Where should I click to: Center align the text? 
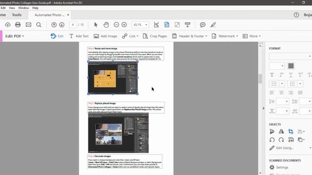(281, 92)
